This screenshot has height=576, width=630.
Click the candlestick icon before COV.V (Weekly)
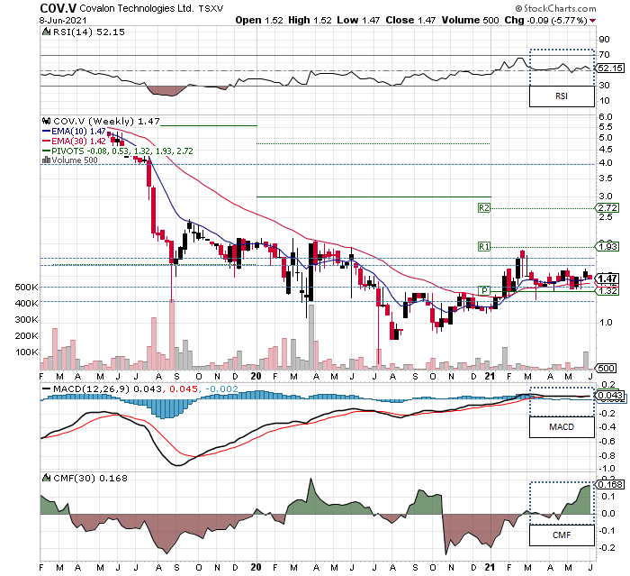(46, 121)
